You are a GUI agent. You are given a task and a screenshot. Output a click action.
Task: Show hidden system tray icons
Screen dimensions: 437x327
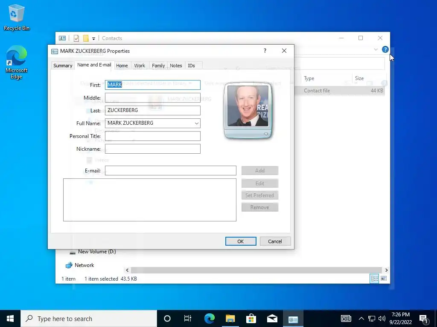tap(361, 318)
